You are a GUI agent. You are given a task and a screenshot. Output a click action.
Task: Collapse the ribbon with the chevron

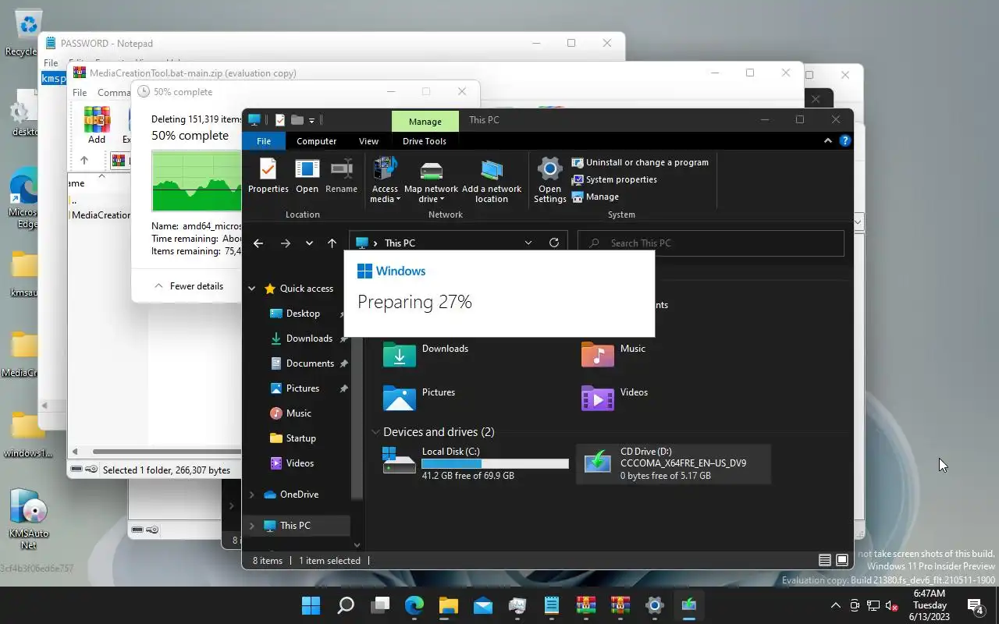[x=828, y=141]
